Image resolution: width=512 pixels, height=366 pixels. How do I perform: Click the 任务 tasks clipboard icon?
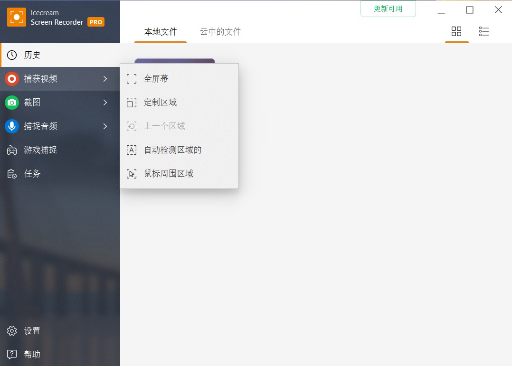12,174
